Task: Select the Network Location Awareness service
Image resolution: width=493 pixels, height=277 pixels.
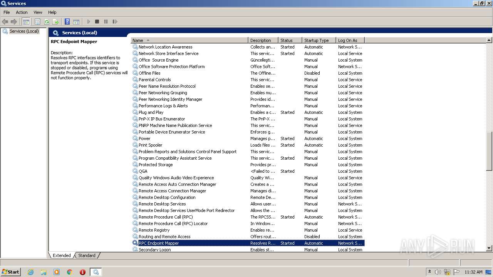Action: (x=248, y=47)
